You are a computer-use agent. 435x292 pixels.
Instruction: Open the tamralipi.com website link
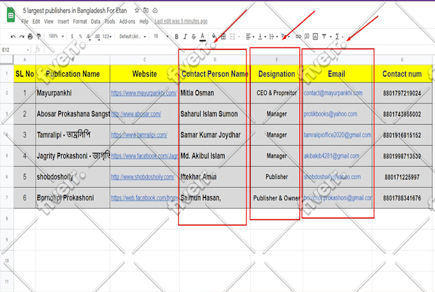[x=139, y=135]
